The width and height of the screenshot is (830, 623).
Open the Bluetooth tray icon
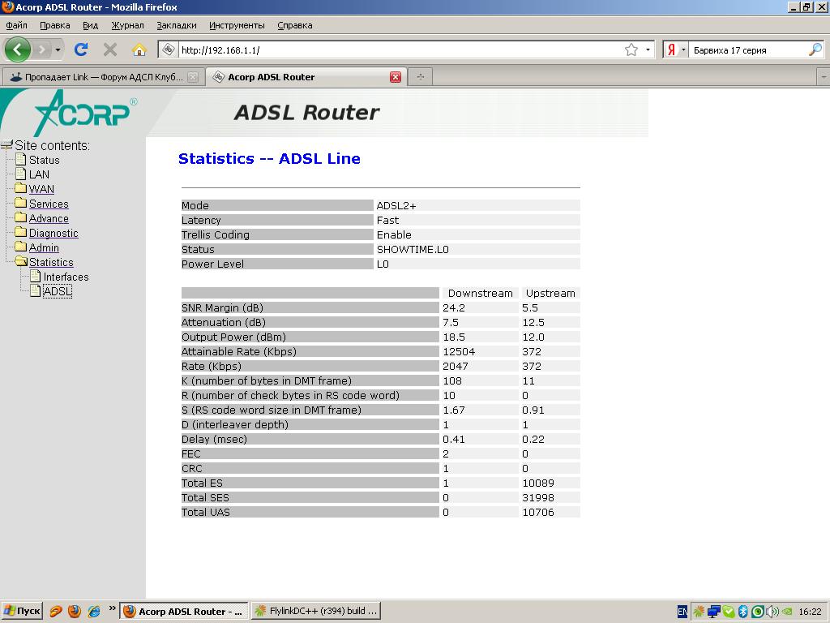[742, 612]
